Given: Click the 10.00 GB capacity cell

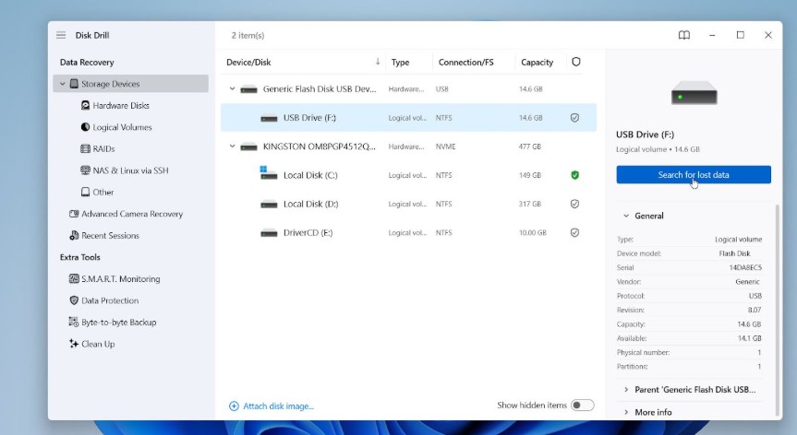Looking at the screenshot, I should (532, 233).
